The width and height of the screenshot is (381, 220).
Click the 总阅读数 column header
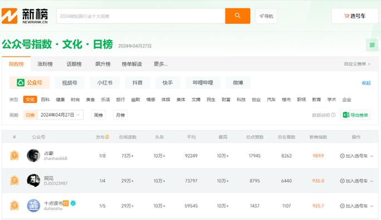coord(128,137)
